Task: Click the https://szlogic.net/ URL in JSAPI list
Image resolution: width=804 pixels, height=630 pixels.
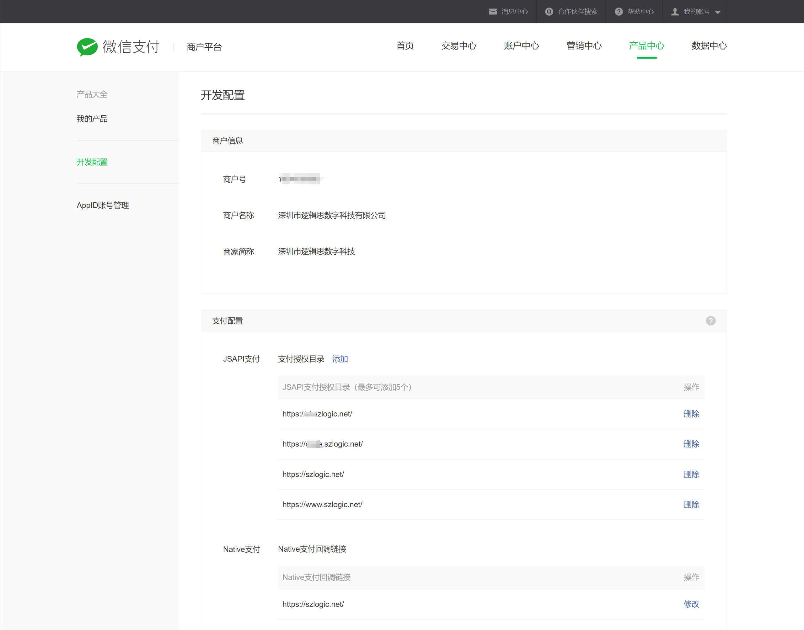Action: [313, 474]
